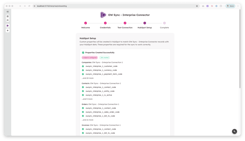245x141 pixels.
Task: Click check icon for payment_term_code property
Action: click(83, 74)
